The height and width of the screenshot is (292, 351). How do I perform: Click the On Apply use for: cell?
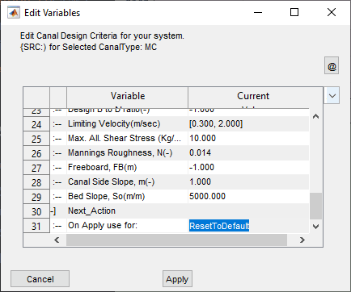pos(127,225)
